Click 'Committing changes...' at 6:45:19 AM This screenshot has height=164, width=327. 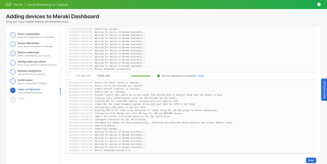(x=108, y=129)
